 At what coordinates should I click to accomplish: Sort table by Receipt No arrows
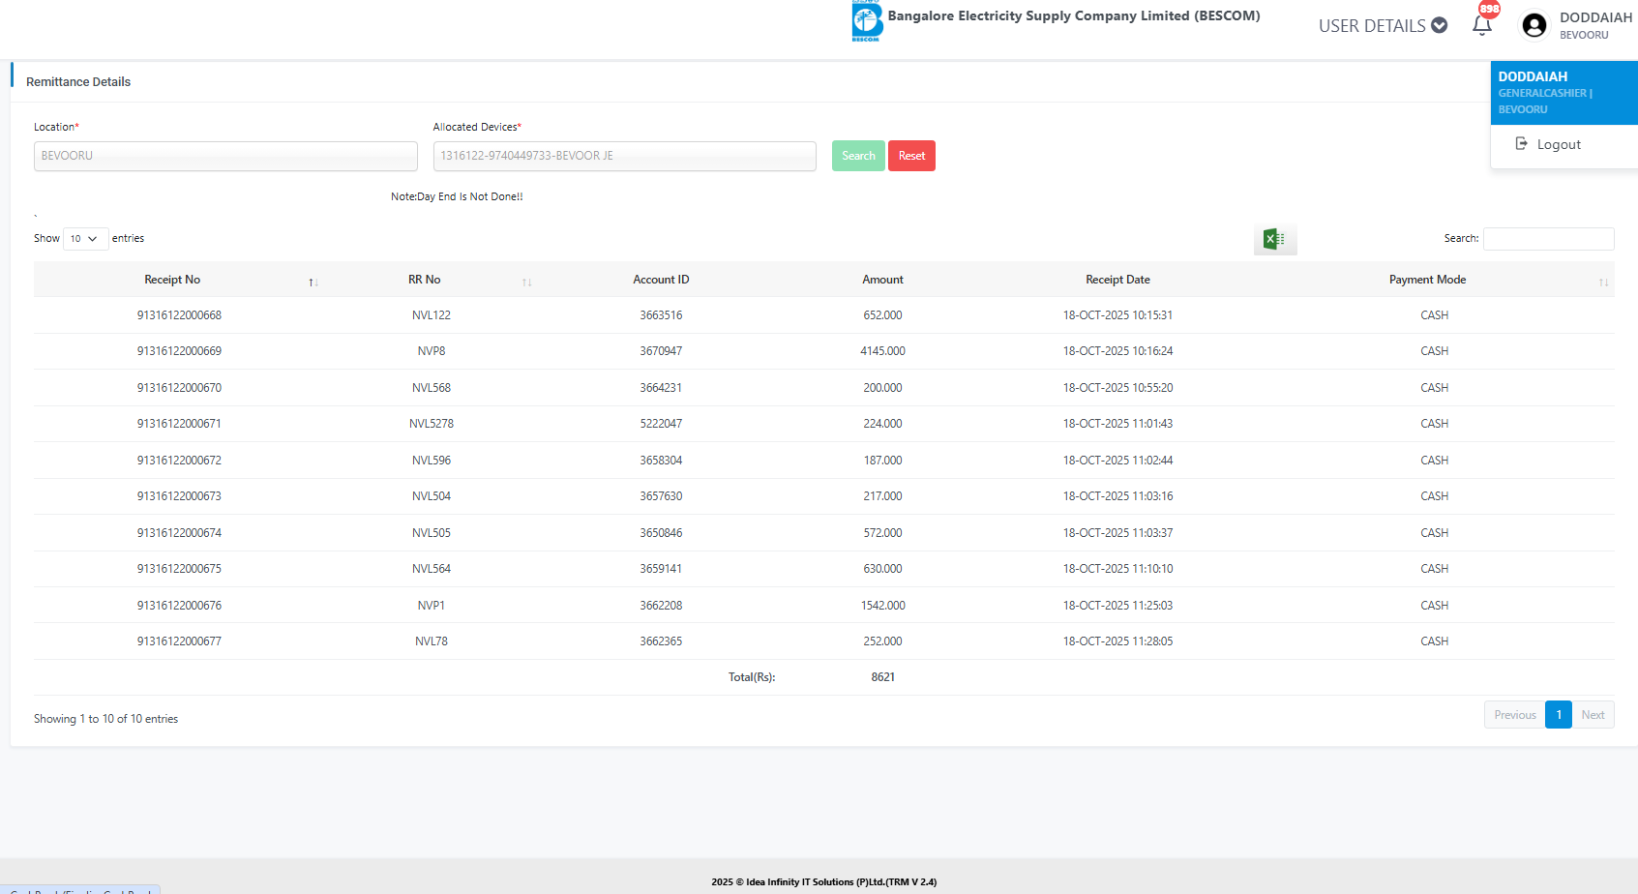pos(313,282)
